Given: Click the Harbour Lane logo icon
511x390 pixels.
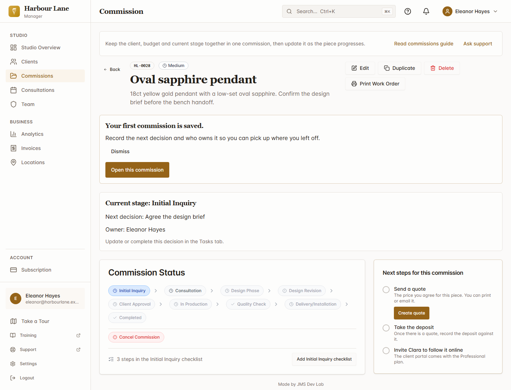Looking at the screenshot, I should pos(14,11).
